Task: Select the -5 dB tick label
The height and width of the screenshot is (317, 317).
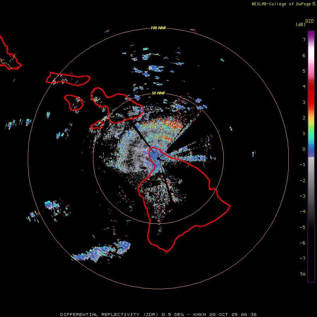Action: tap(303, 228)
